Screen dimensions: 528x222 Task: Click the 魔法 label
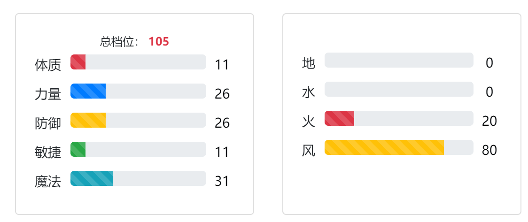48,181
